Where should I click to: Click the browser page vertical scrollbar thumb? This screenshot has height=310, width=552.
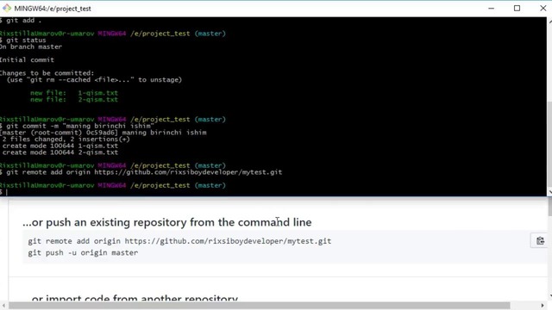[549, 208]
